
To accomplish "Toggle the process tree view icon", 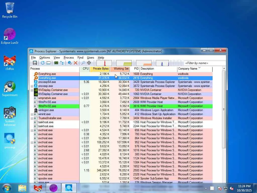I will (62, 63).
